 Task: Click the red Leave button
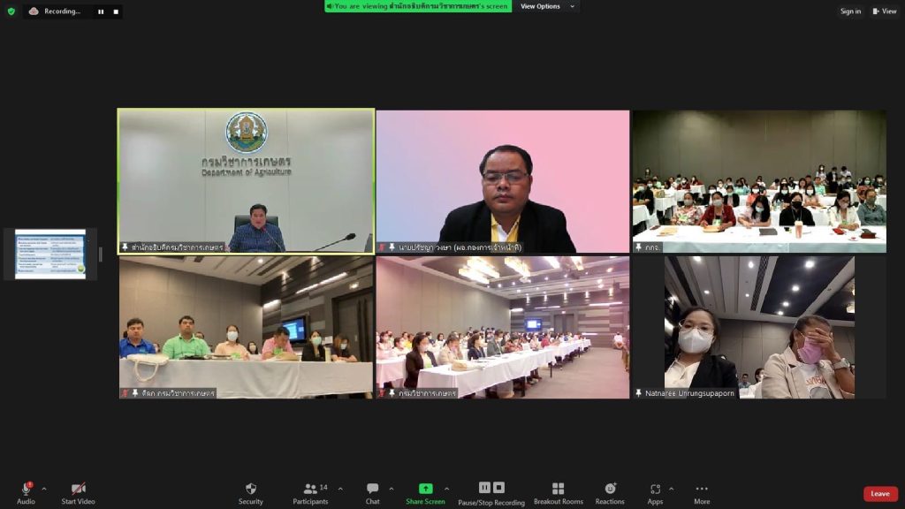click(880, 494)
